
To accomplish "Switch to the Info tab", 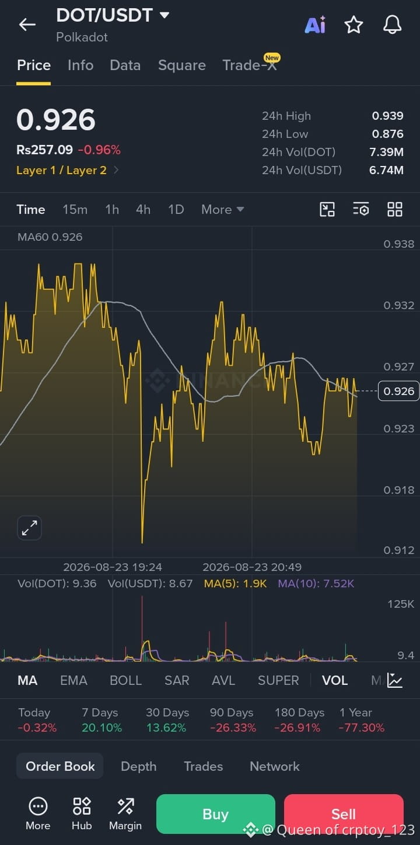I will pyautogui.click(x=80, y=65).
